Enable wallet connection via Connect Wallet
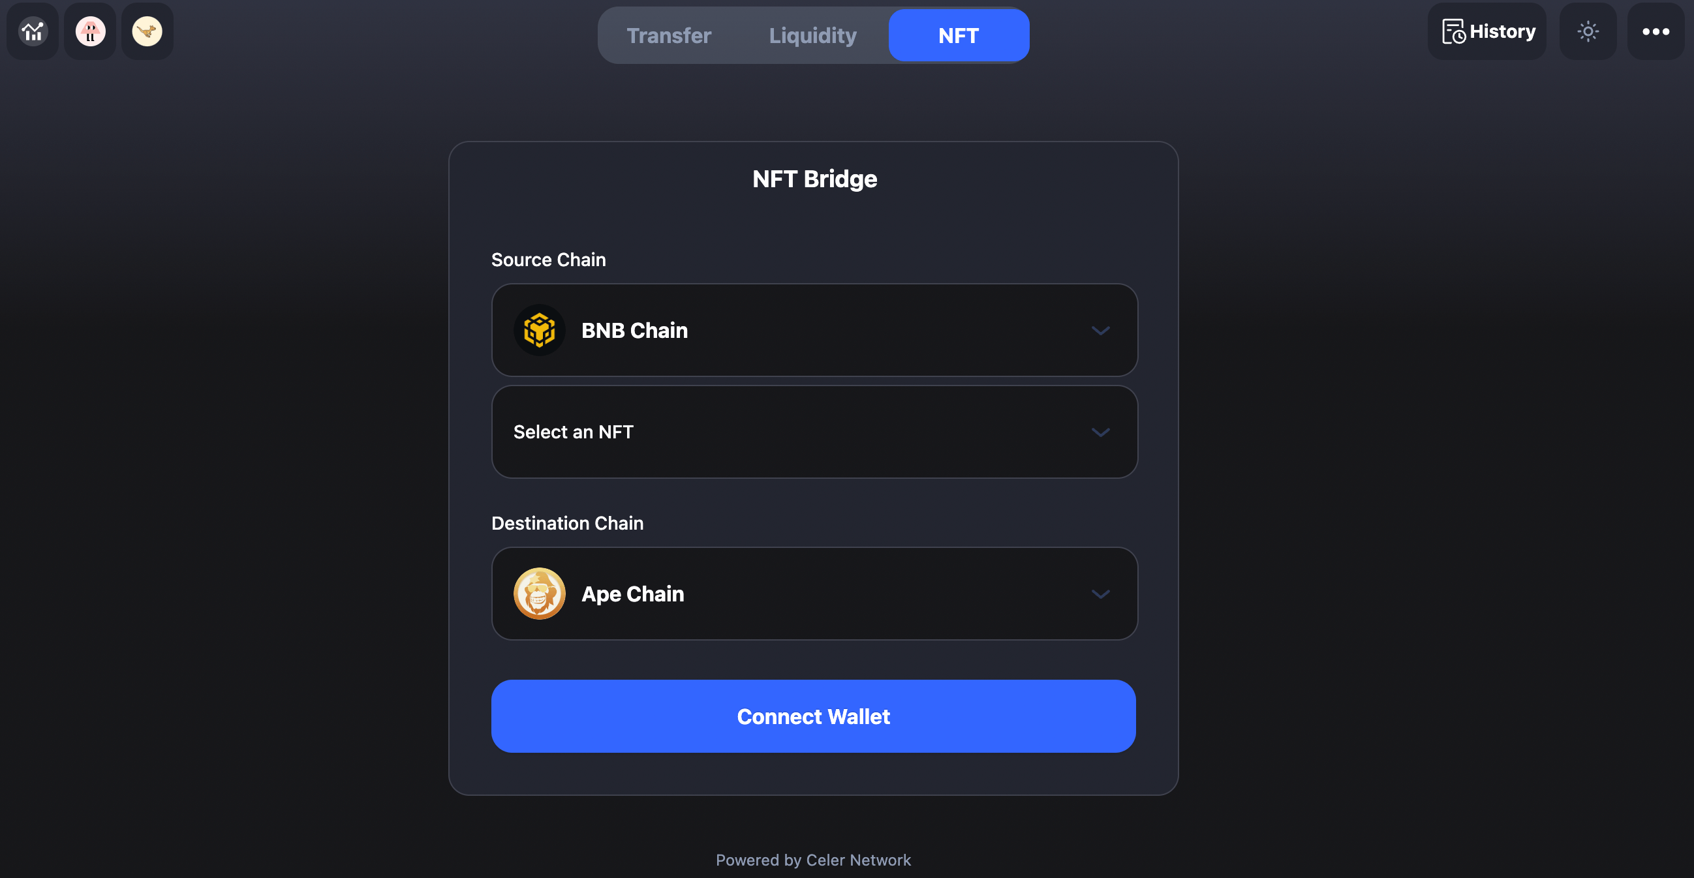 (x=814, y=716)
